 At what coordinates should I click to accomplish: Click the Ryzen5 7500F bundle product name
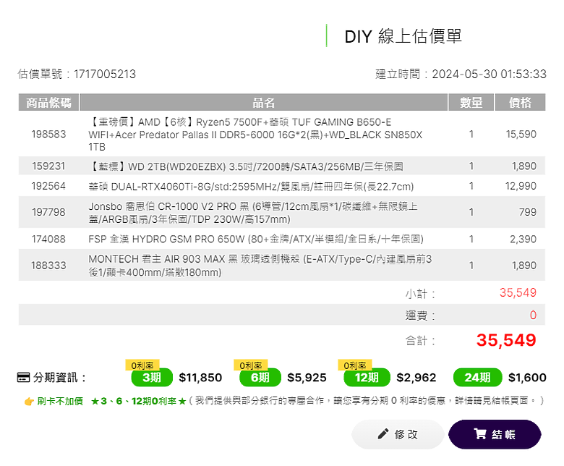[255, 135]
